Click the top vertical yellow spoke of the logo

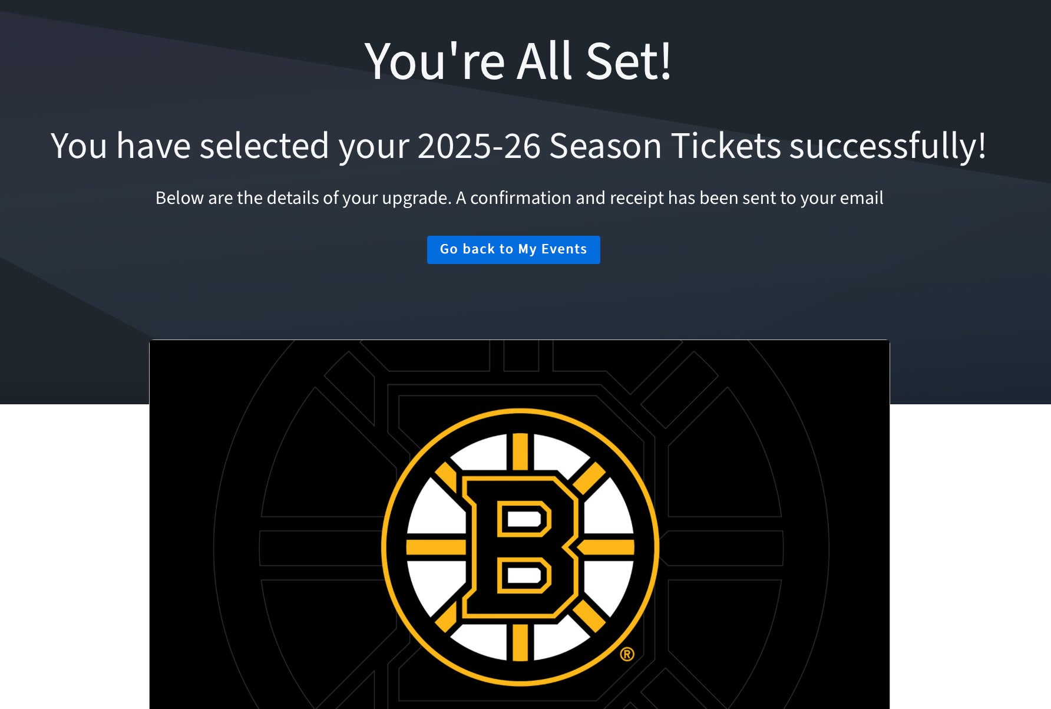click(x=520, y=451)
